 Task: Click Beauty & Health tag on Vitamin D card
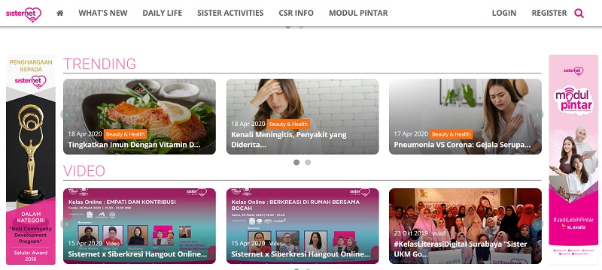pos(125,134)
